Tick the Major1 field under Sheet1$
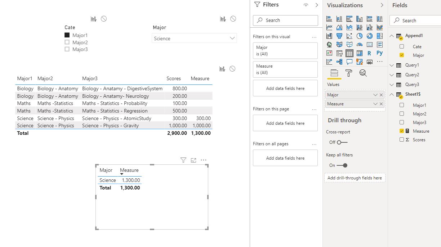 (402, 105)
